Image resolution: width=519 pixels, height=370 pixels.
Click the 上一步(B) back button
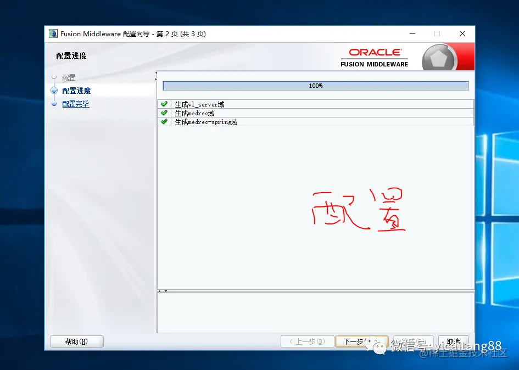pos(307,341)
